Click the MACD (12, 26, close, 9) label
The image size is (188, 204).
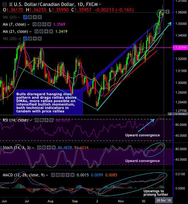(24, 175)
